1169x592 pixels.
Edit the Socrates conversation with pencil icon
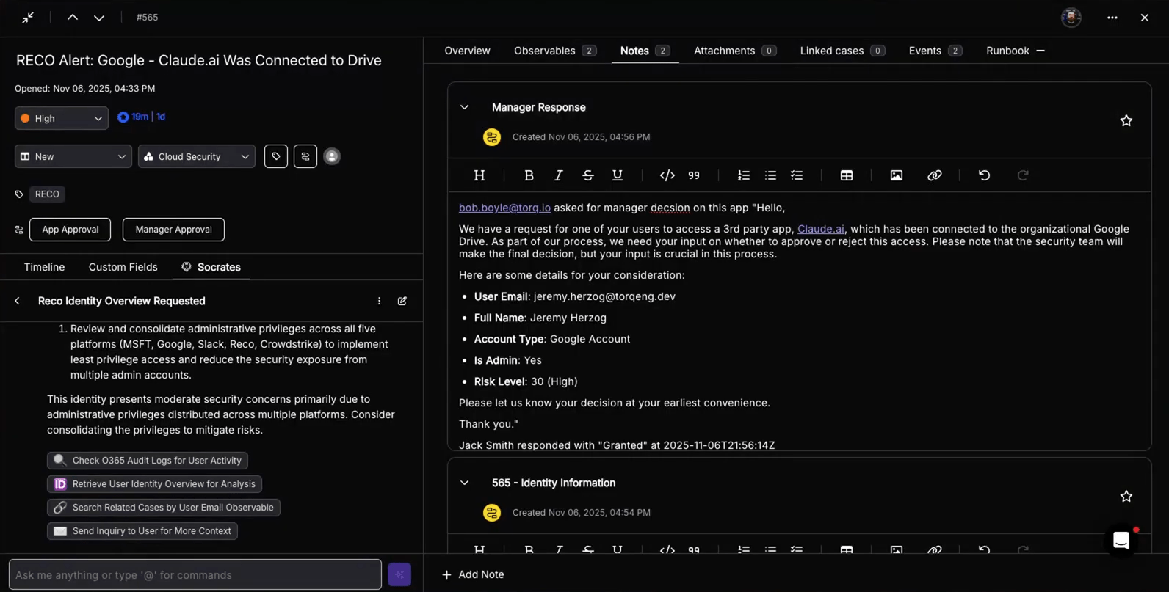[x=402, y=301]
